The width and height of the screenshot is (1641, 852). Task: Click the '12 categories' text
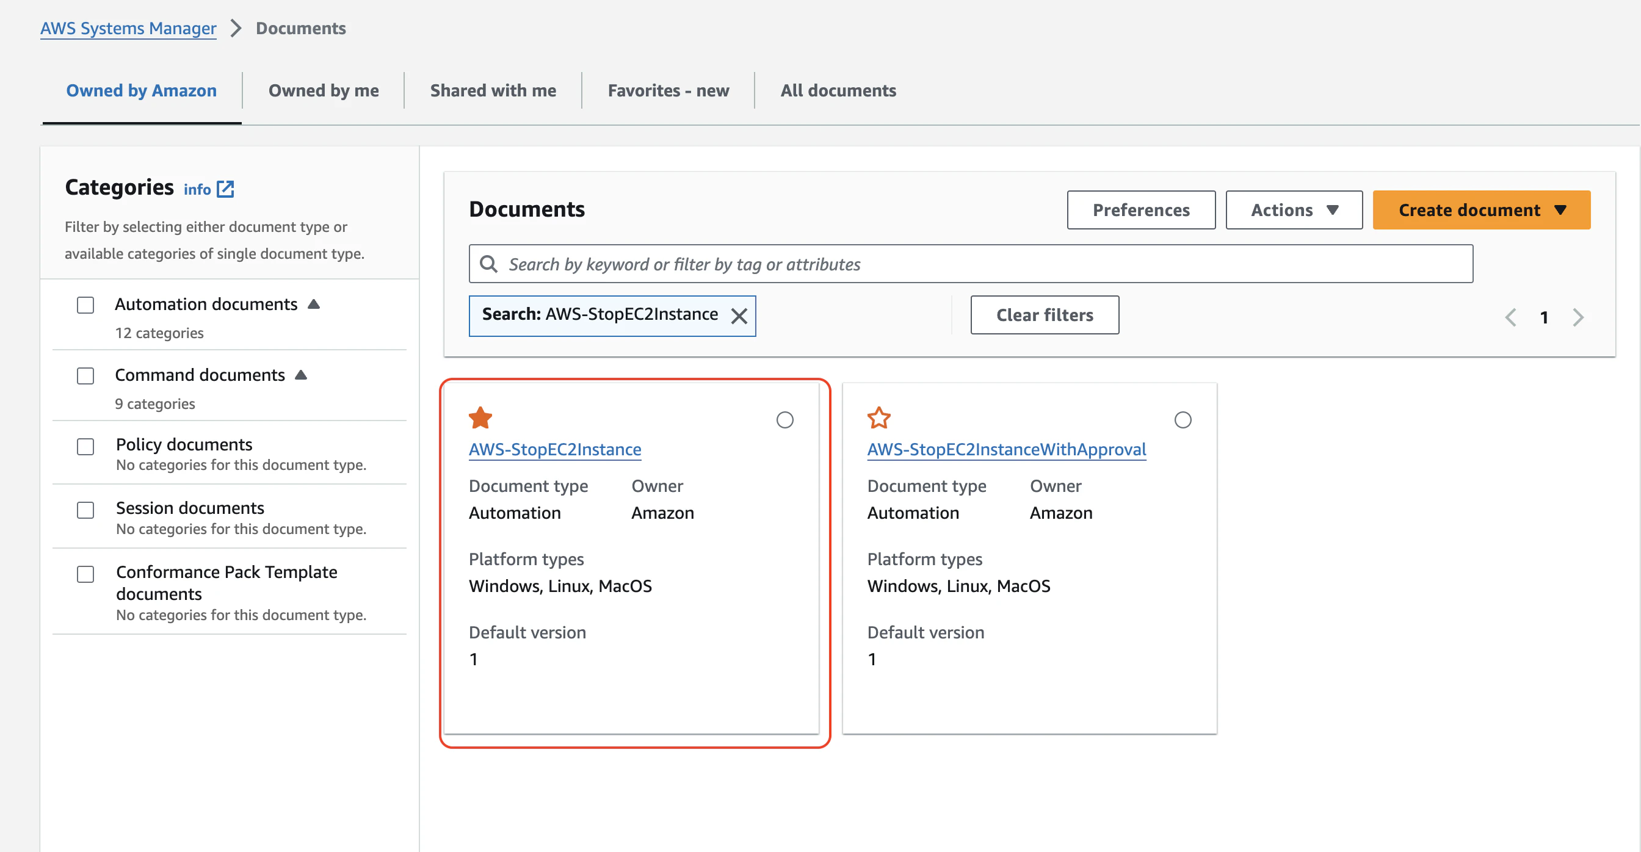(x=159, y=333)
